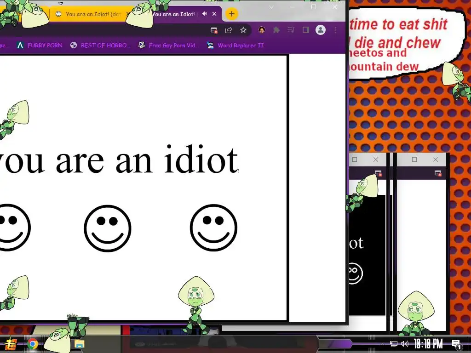Image resolution: width=471 pixels, height=353 pixels.
Task: Open the 'BEST OF HORRO...' bookmark
Action: coord(101,46)
